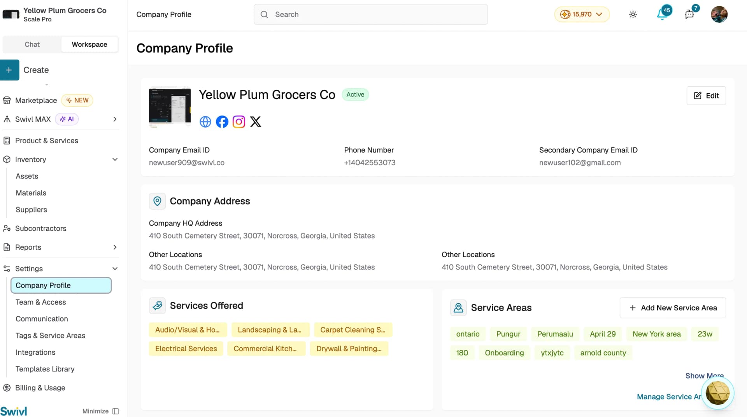Open notifications bell with 45 badge

(x=663, y=14)
